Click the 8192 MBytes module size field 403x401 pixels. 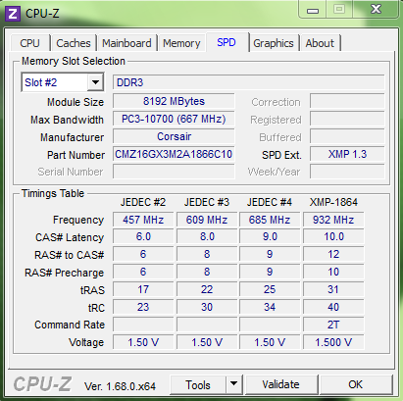click(x=174, y=101)
